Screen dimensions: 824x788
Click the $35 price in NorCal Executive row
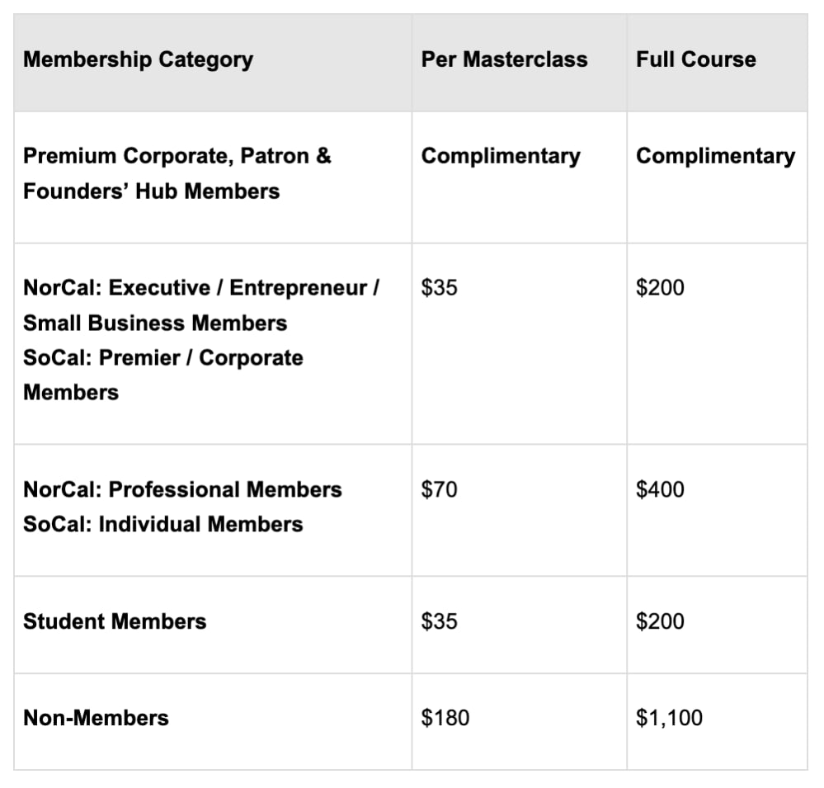point(439,288)
